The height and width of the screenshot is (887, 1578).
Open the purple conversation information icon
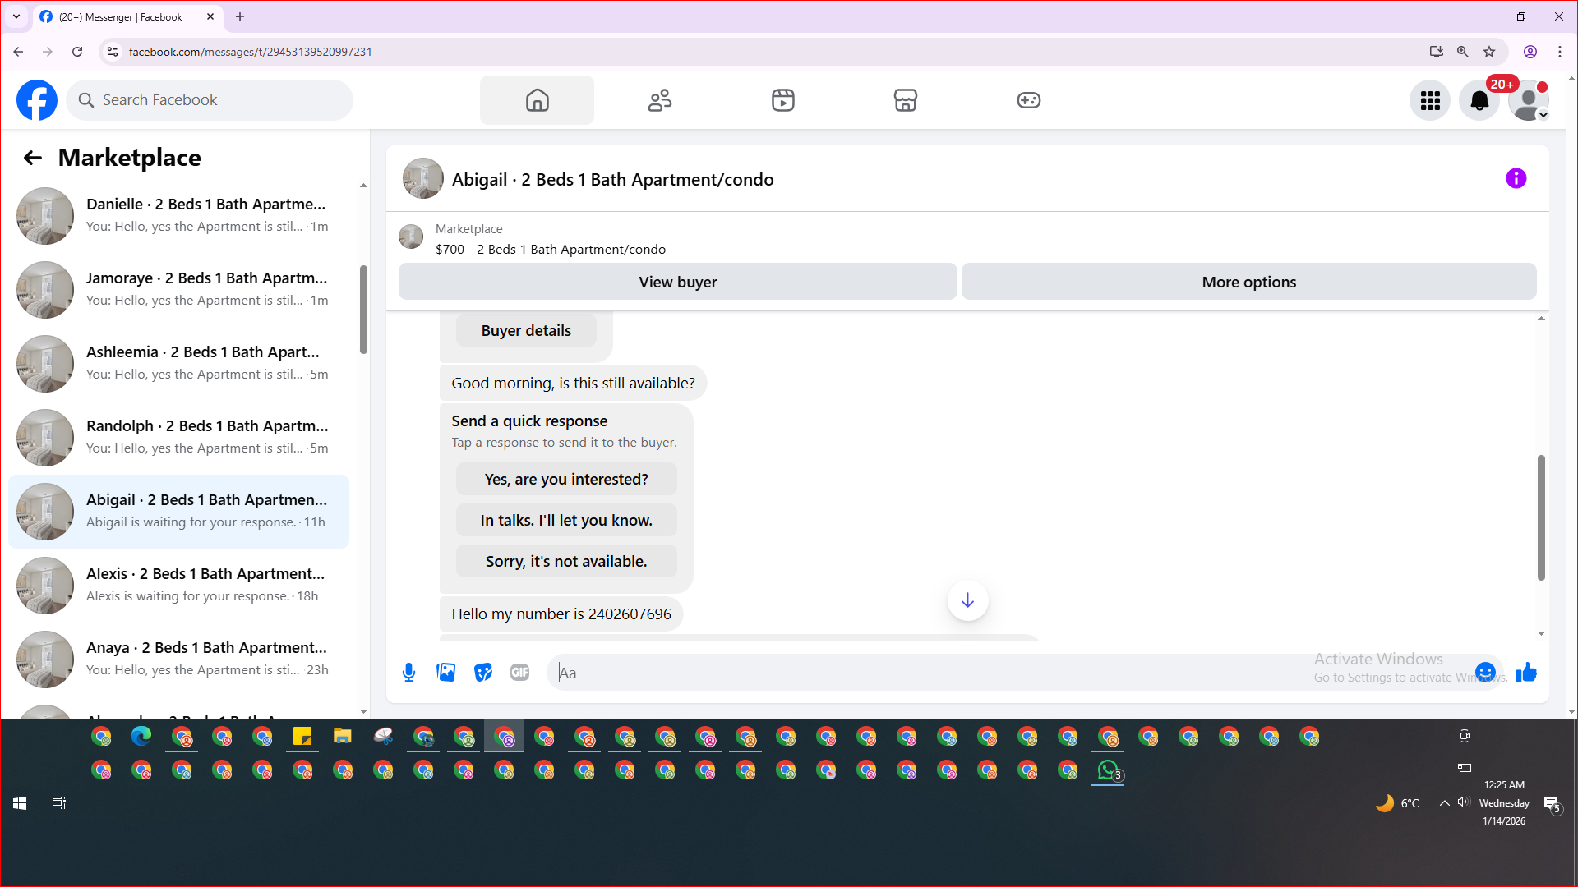point(1516,178)
